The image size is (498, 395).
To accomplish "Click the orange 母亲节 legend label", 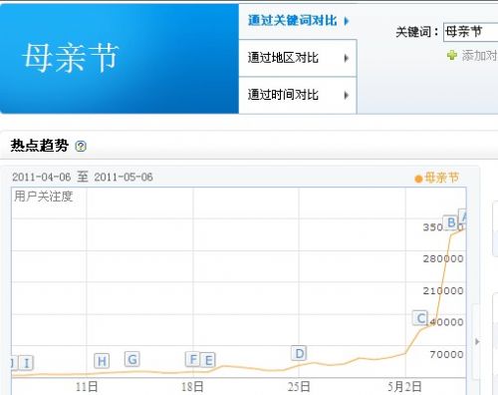I will [442, 178].
